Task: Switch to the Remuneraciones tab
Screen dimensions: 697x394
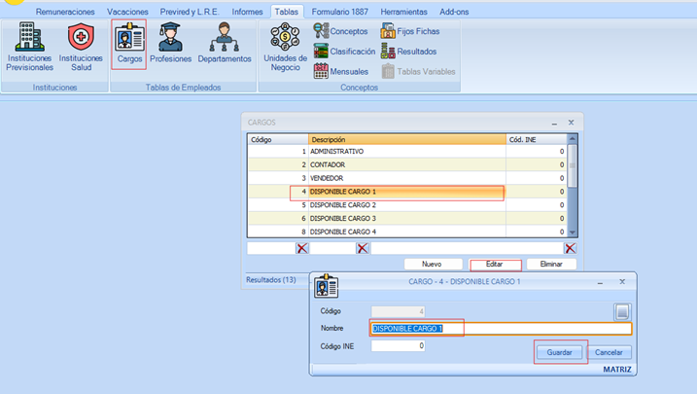Action: [65, 12]
